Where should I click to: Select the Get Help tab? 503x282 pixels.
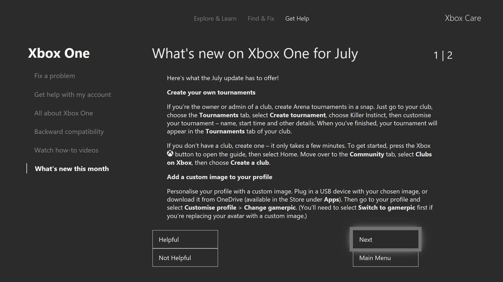point(297,18)
